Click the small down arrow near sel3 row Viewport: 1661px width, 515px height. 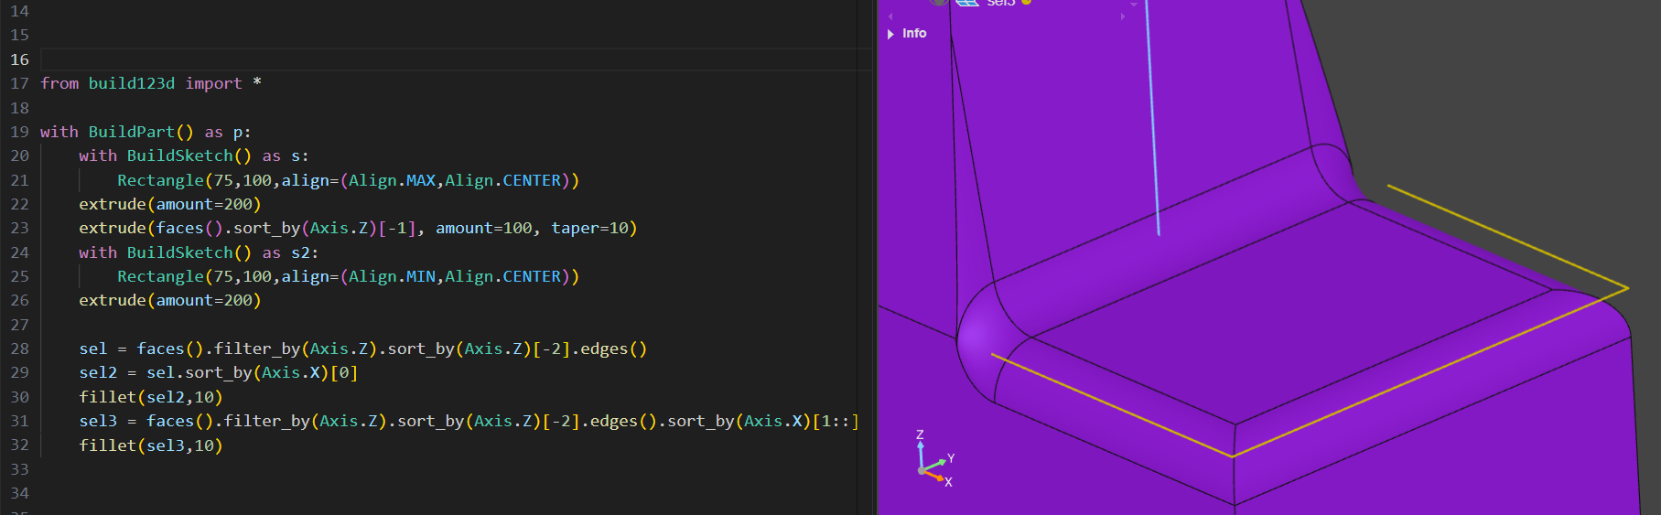pos(1134,5)
